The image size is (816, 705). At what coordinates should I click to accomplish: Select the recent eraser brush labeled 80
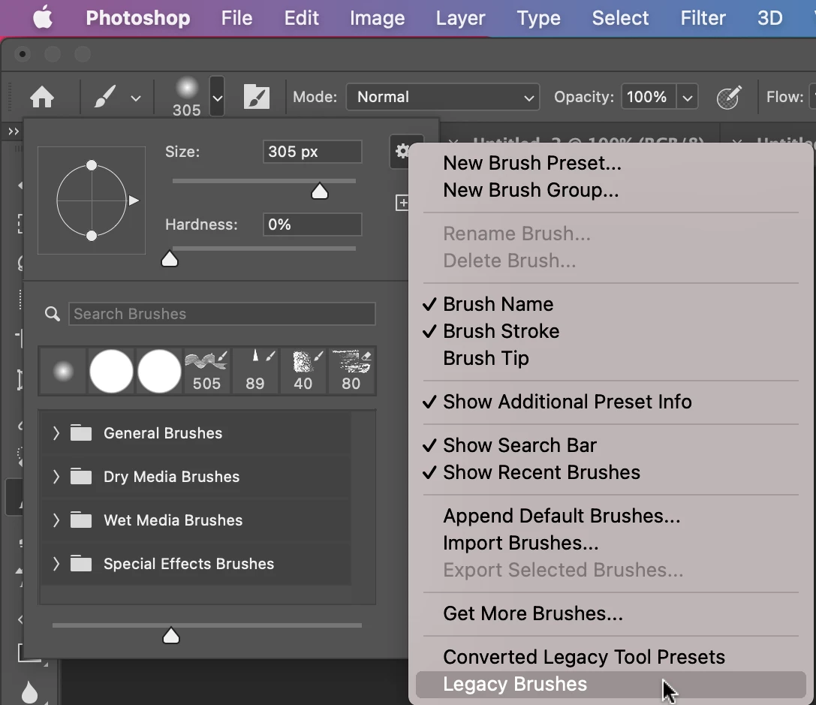tap(351, 371)
